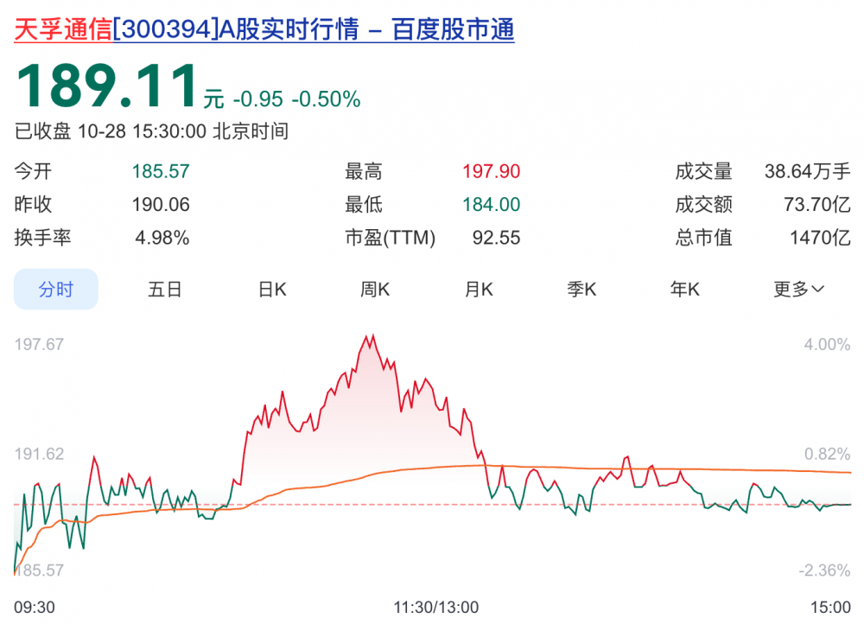
Task: Click the 1470亿 总市值 market cap value
Action: click(x=820, y=238)
